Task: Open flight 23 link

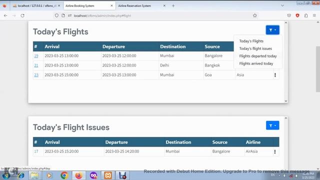Action: click(36, 75)
